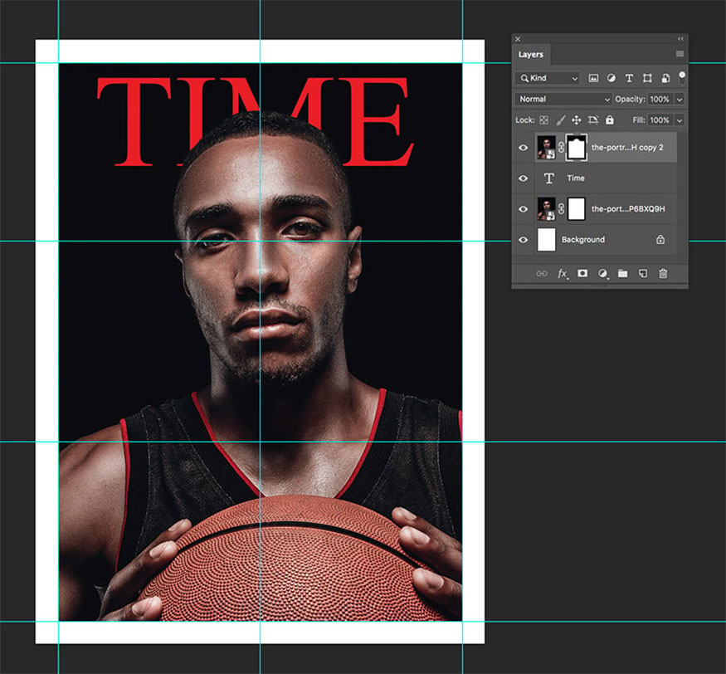Add a layer mask button

pos(582,273)
